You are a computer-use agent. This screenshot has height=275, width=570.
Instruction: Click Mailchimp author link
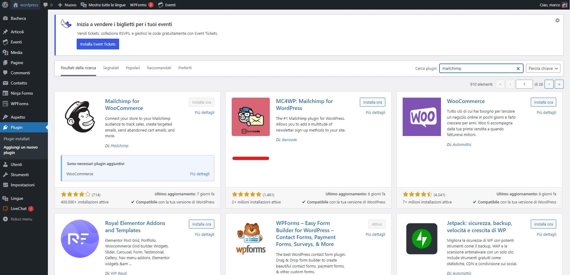click(x=119, y=146)
